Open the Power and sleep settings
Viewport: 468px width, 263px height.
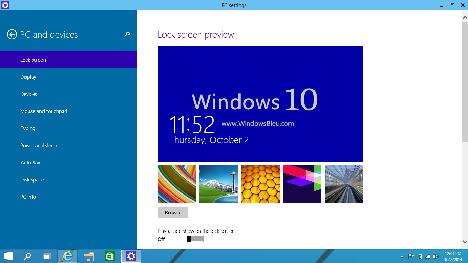[38, 145]
